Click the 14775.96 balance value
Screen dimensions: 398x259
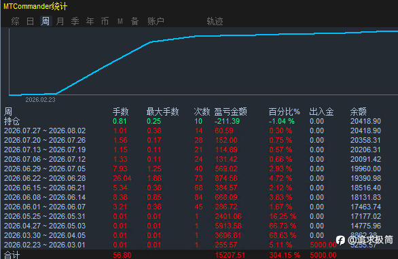pos(366,226)
